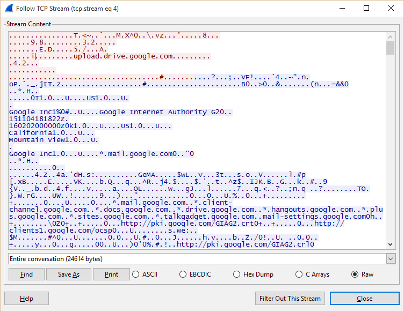Choose the EBCDIC display format
404x312 pixels.
point(184,274)
